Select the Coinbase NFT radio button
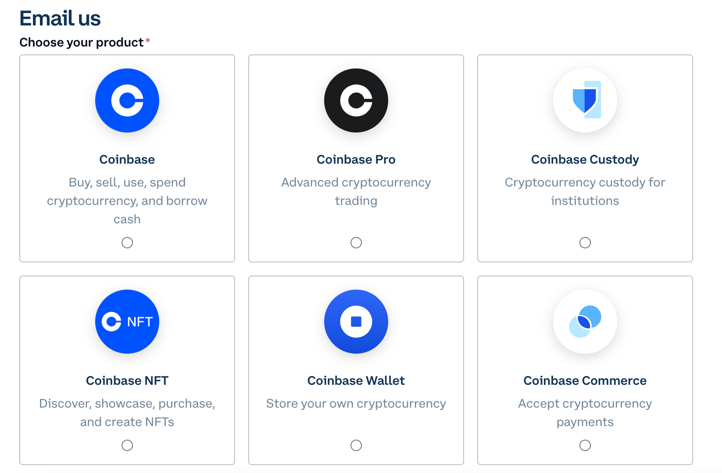The width and height of the screenshot is (722, 473). click(x=127, y=445)
